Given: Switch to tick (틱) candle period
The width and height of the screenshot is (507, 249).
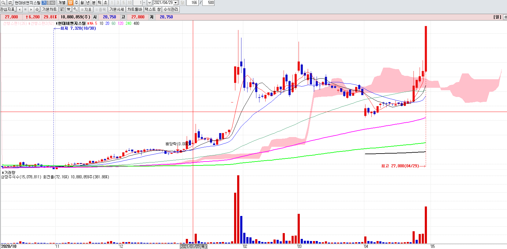Looking at the screenshot, I should [x=100, y=3].
